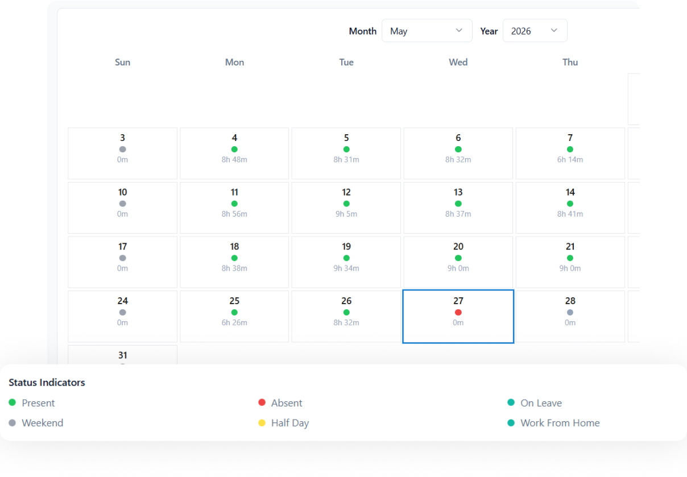Select Sunday the 17th cell
This screenshot has height=477, width=687.
pos(122,262)
